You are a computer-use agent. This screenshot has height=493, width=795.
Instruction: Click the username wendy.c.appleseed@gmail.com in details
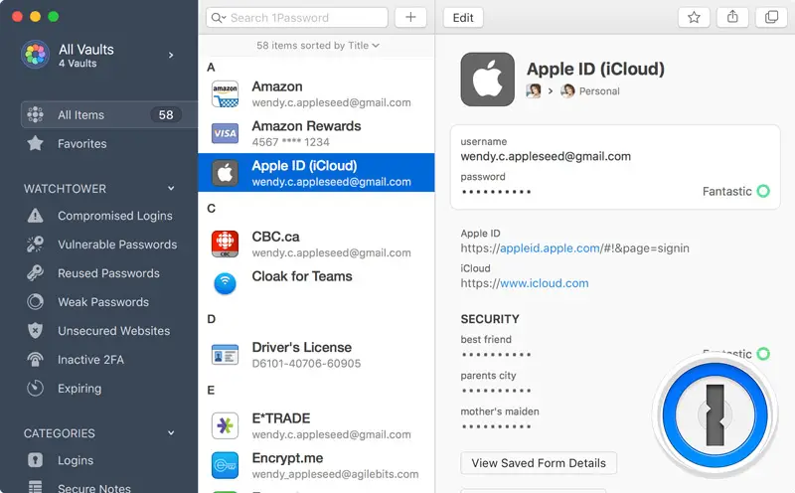pyautogui.click(x=546, y=156)
